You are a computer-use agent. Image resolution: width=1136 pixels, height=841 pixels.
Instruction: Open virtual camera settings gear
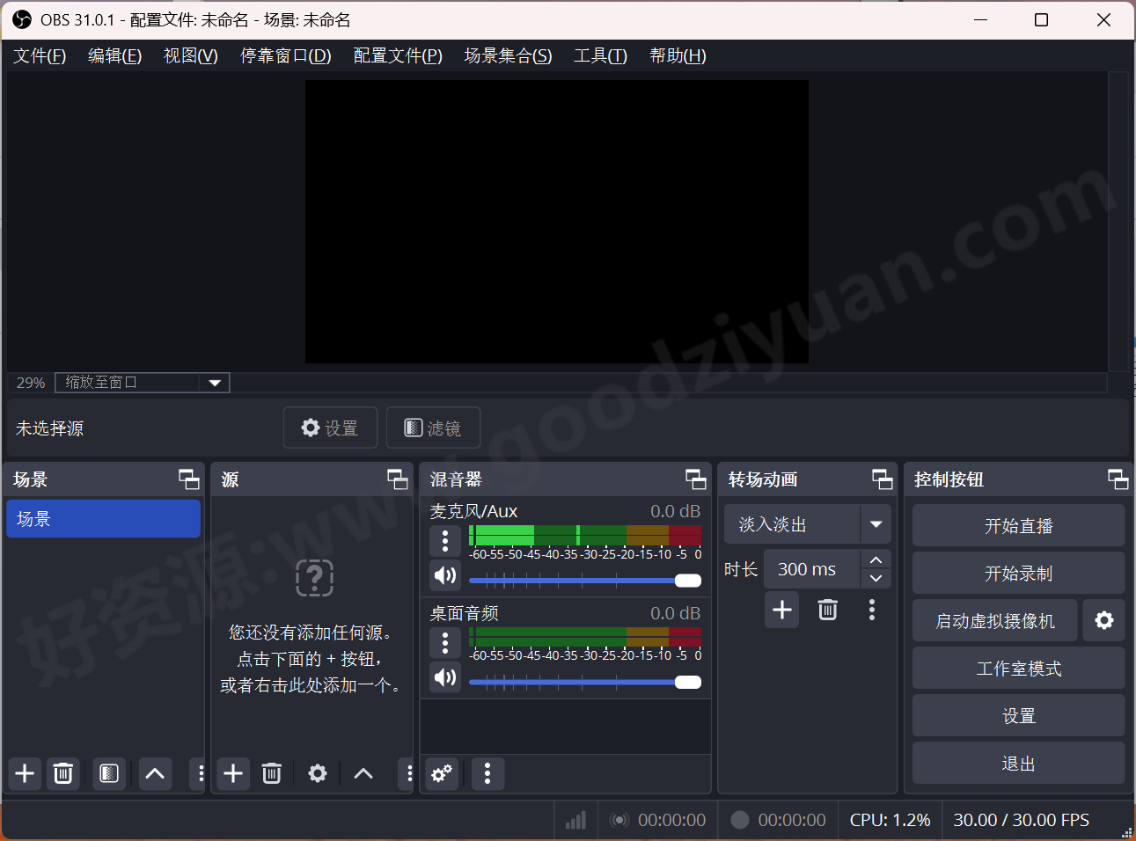click(x=1103, y=620)
